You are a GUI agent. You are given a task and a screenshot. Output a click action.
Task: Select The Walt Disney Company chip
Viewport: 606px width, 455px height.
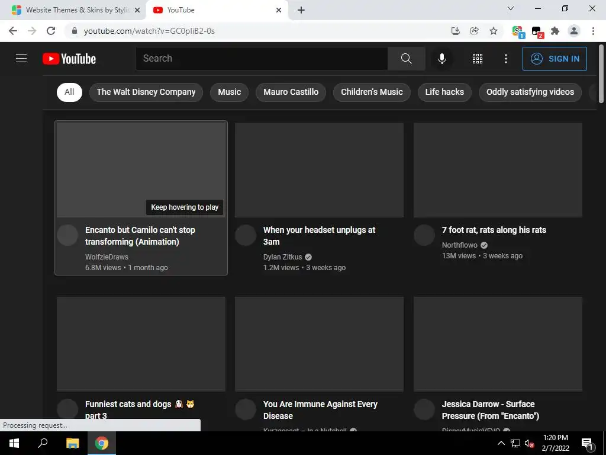point(146,92)
